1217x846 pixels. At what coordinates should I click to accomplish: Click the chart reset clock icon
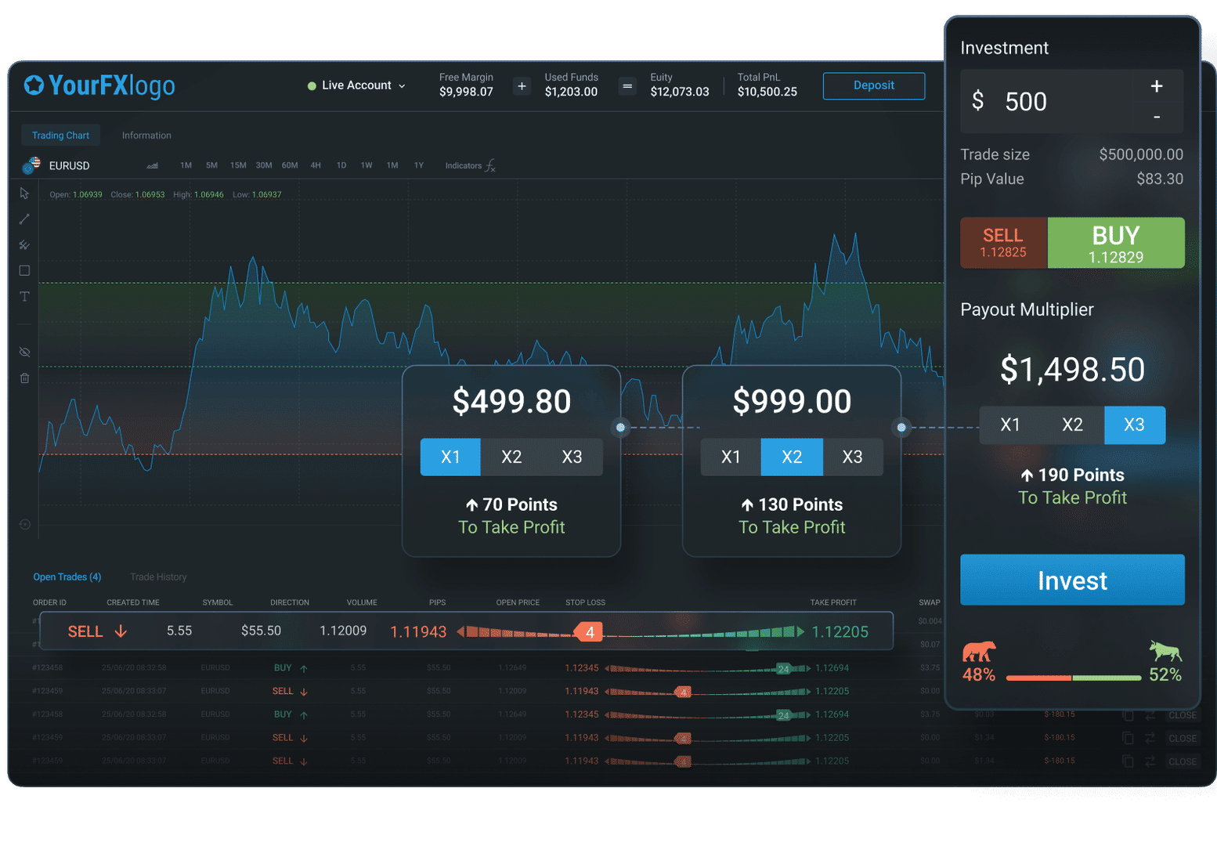coord(24,524)
